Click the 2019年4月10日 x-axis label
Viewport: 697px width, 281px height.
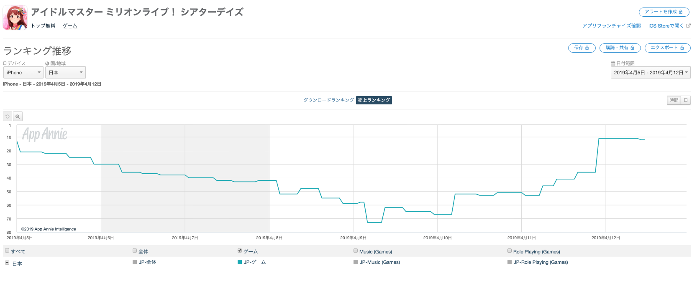[437, 238]
